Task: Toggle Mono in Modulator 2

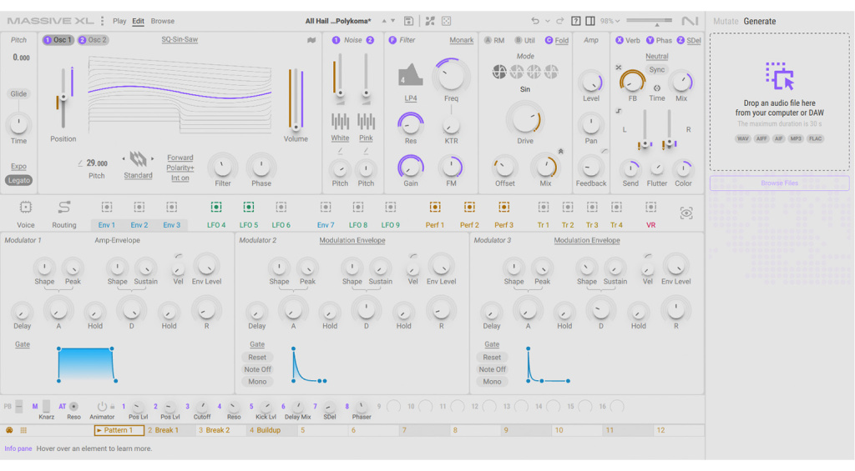Action: click(257, 382)
